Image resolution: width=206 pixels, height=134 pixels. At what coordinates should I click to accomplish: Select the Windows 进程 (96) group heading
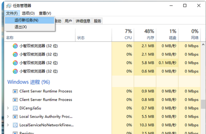tap(29, 82)
